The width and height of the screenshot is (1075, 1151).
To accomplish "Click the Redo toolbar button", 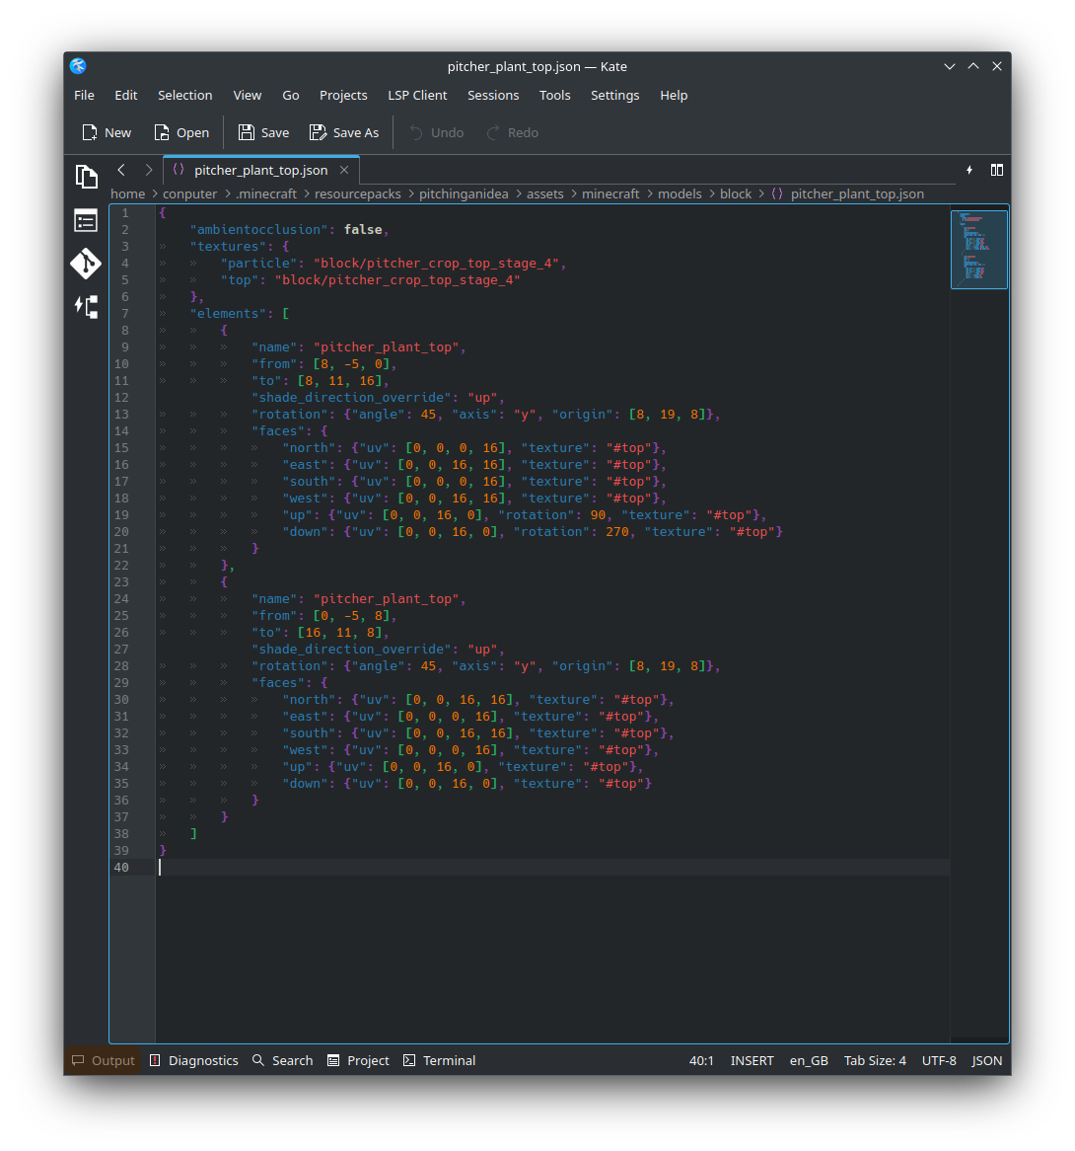I will (x=513, y=133).
